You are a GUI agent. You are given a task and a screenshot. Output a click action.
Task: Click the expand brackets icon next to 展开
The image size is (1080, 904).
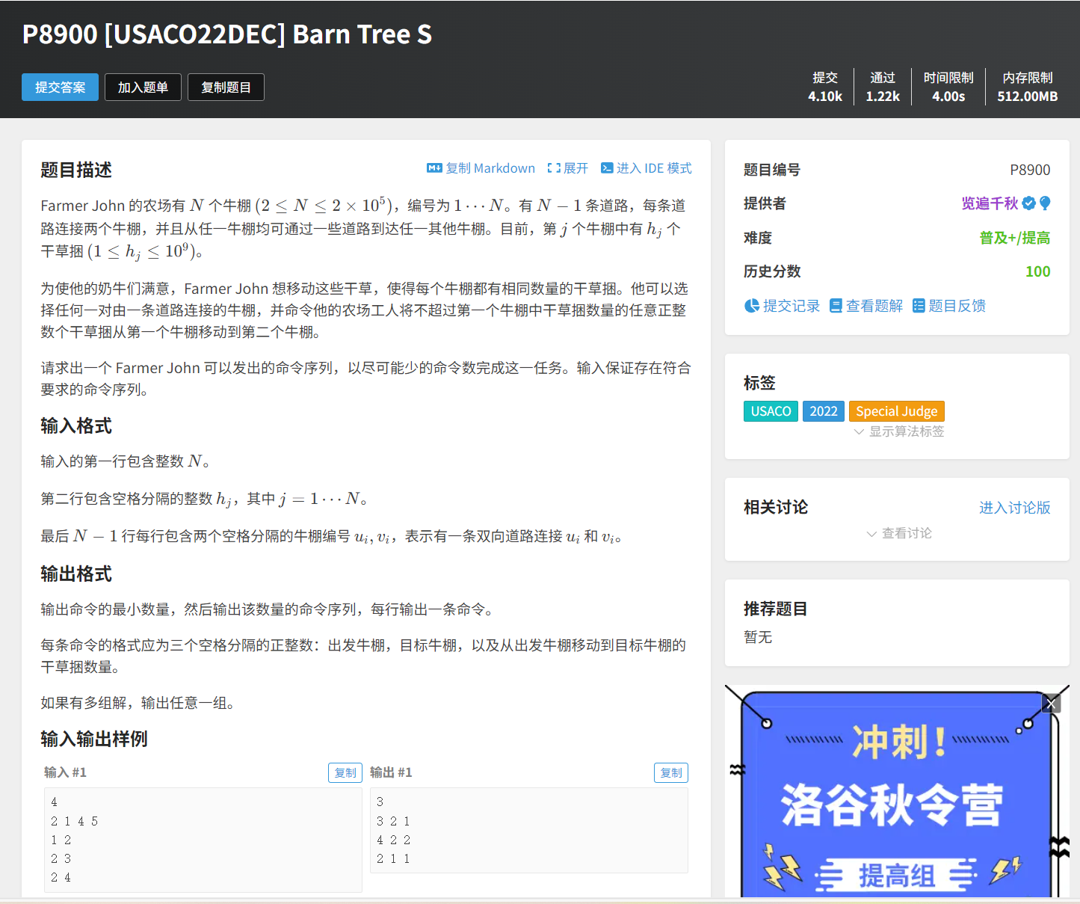click(x=553, y=168)
